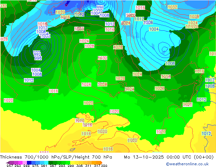
Task: Click the 269 legend value
Action: tap(26, 166)
